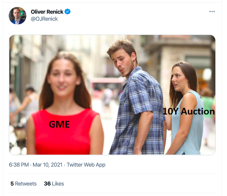
Task: Click the Mar 10, 2021 date text
Action: [48, 165]
